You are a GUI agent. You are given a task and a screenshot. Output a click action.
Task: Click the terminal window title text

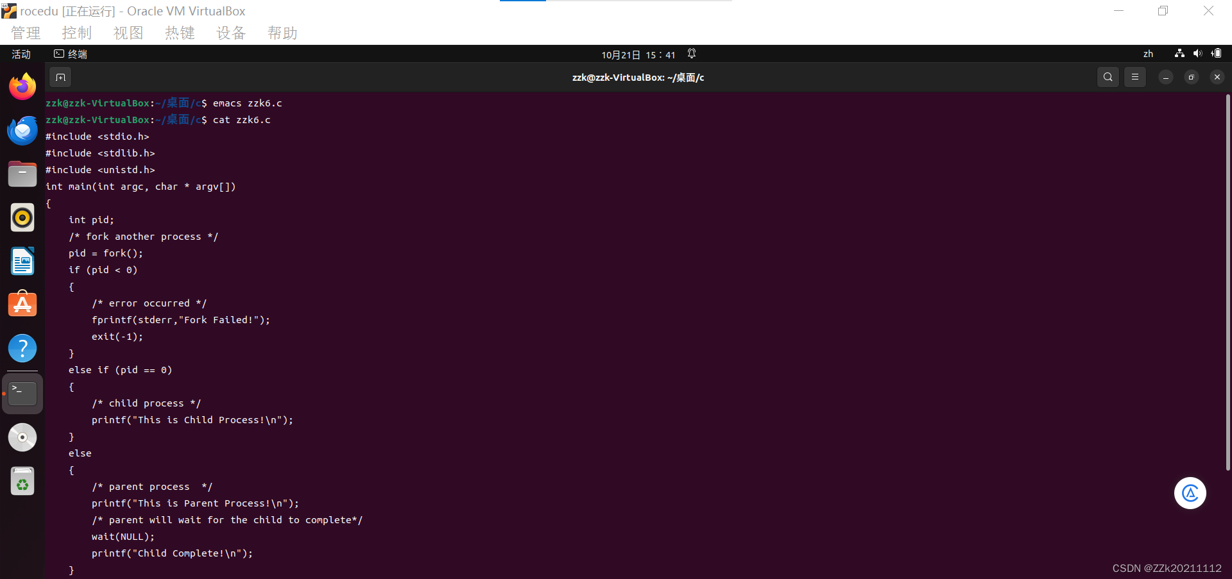(x=638, y=78)
